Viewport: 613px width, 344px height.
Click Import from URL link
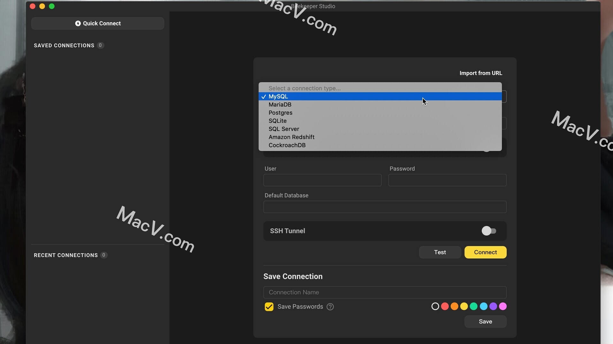(481, 73)
